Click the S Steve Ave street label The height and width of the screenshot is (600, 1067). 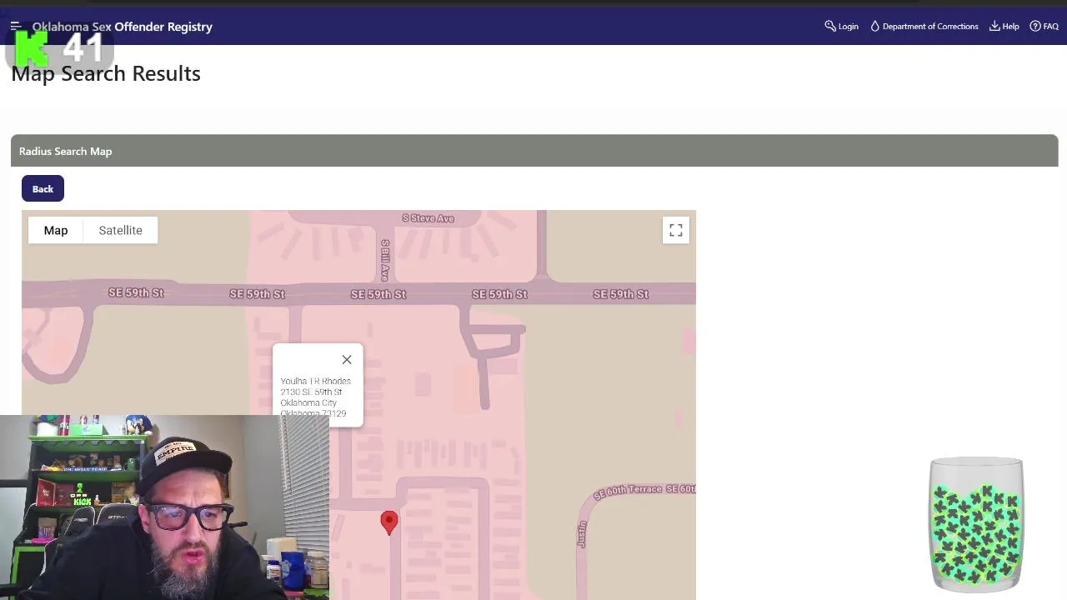tap(428, 218)
